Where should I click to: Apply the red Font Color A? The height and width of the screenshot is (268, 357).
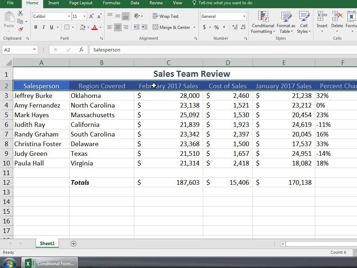click(95, 28)
